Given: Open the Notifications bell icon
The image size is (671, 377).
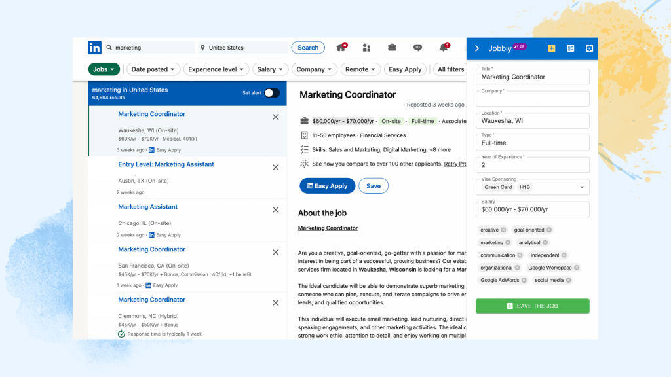Looking at the screenshot, I should click(x=444, y=47).
